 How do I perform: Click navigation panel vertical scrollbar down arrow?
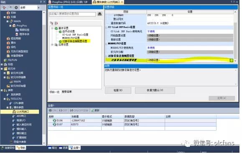click(x=44, y=143)
